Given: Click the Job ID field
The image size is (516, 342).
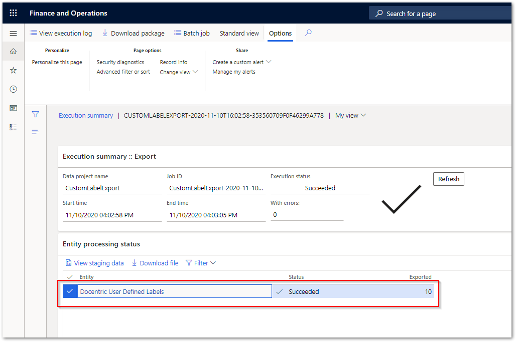Looking at the screenshot, I should click(x=216, y=188).
